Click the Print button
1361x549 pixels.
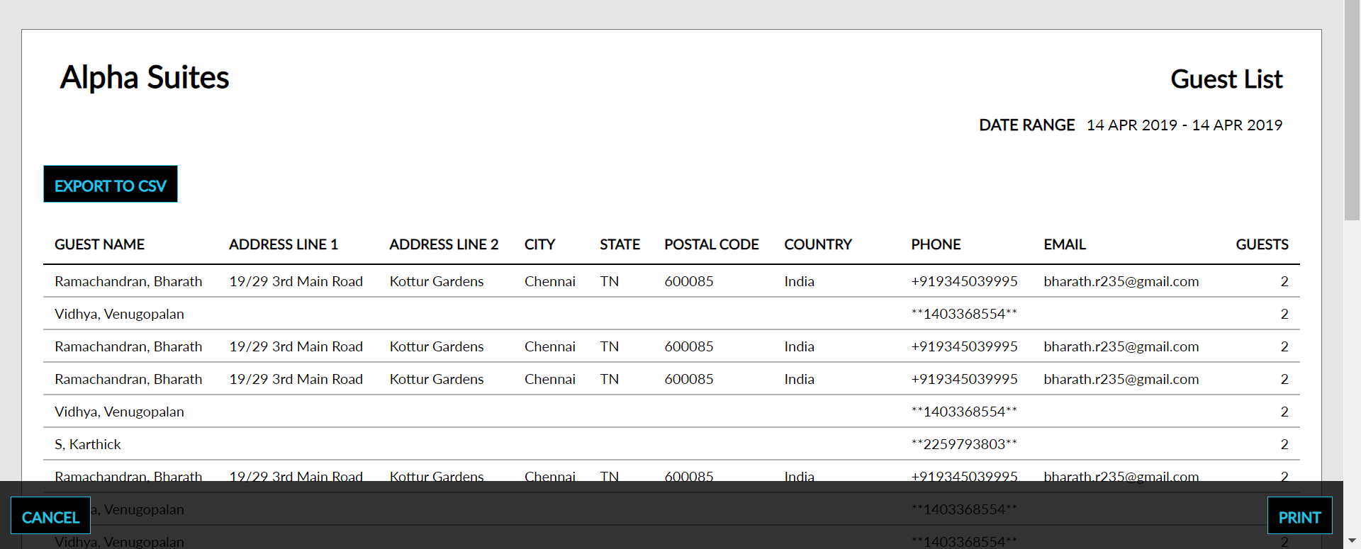point(1299,515)
